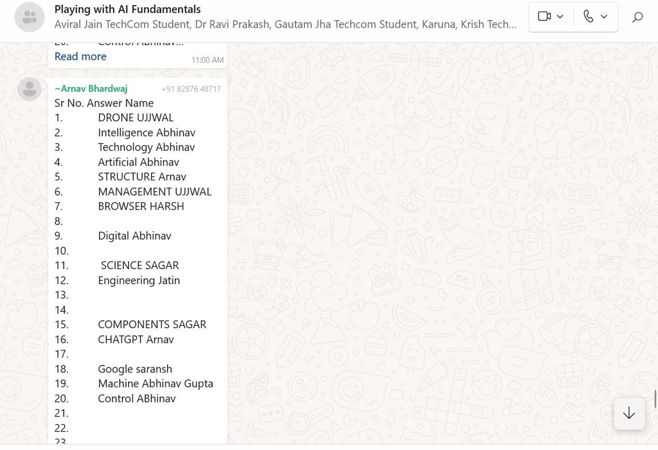Screen dimensions: 658x450
Task: Click the empty entry number 10.
Action: click(x=61, y=251)
